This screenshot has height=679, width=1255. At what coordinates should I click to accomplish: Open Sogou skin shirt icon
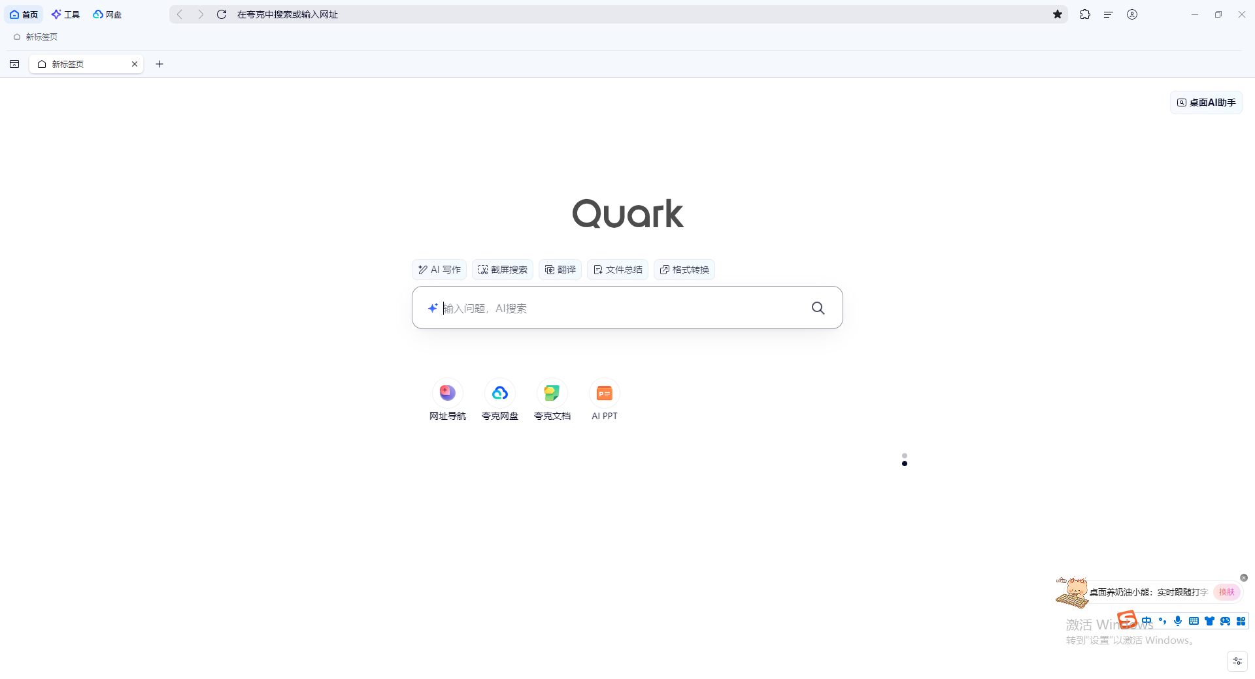tap(1209, 621)
